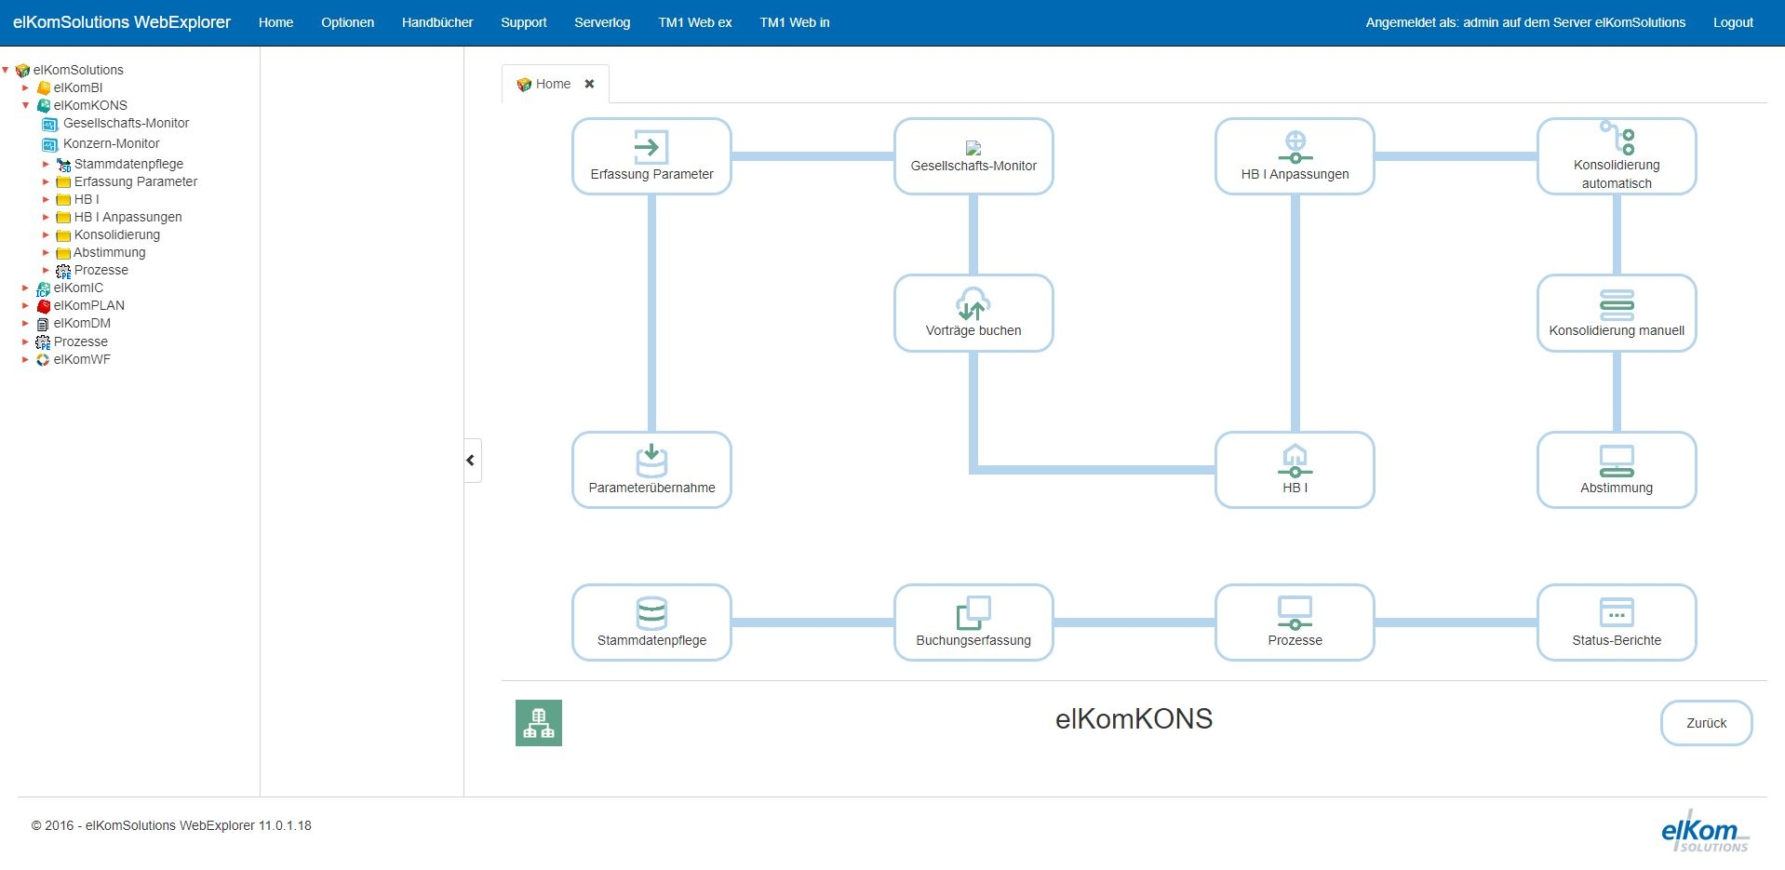Screen dimensions: 1785x870
Task: Click the Prozesse gear icon under elKomKONS
Action: (x=63, y=271)
